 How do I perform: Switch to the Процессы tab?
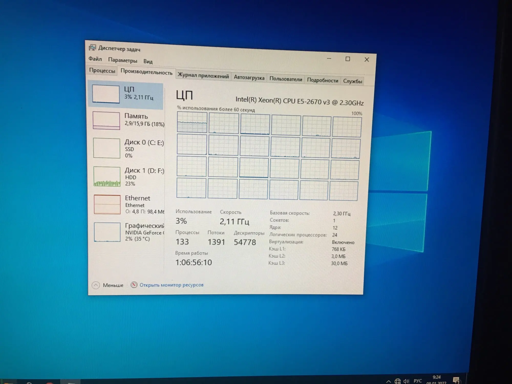point(102,70)
